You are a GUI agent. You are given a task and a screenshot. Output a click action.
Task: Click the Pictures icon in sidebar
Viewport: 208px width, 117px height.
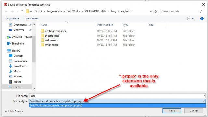coord(11,76)
